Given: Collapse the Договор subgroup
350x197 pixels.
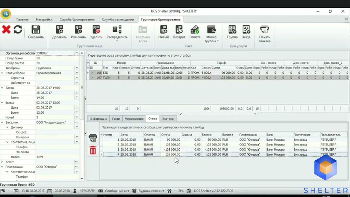Looking at the screenshot, I should pyautogui.click(x=7, y=127).
